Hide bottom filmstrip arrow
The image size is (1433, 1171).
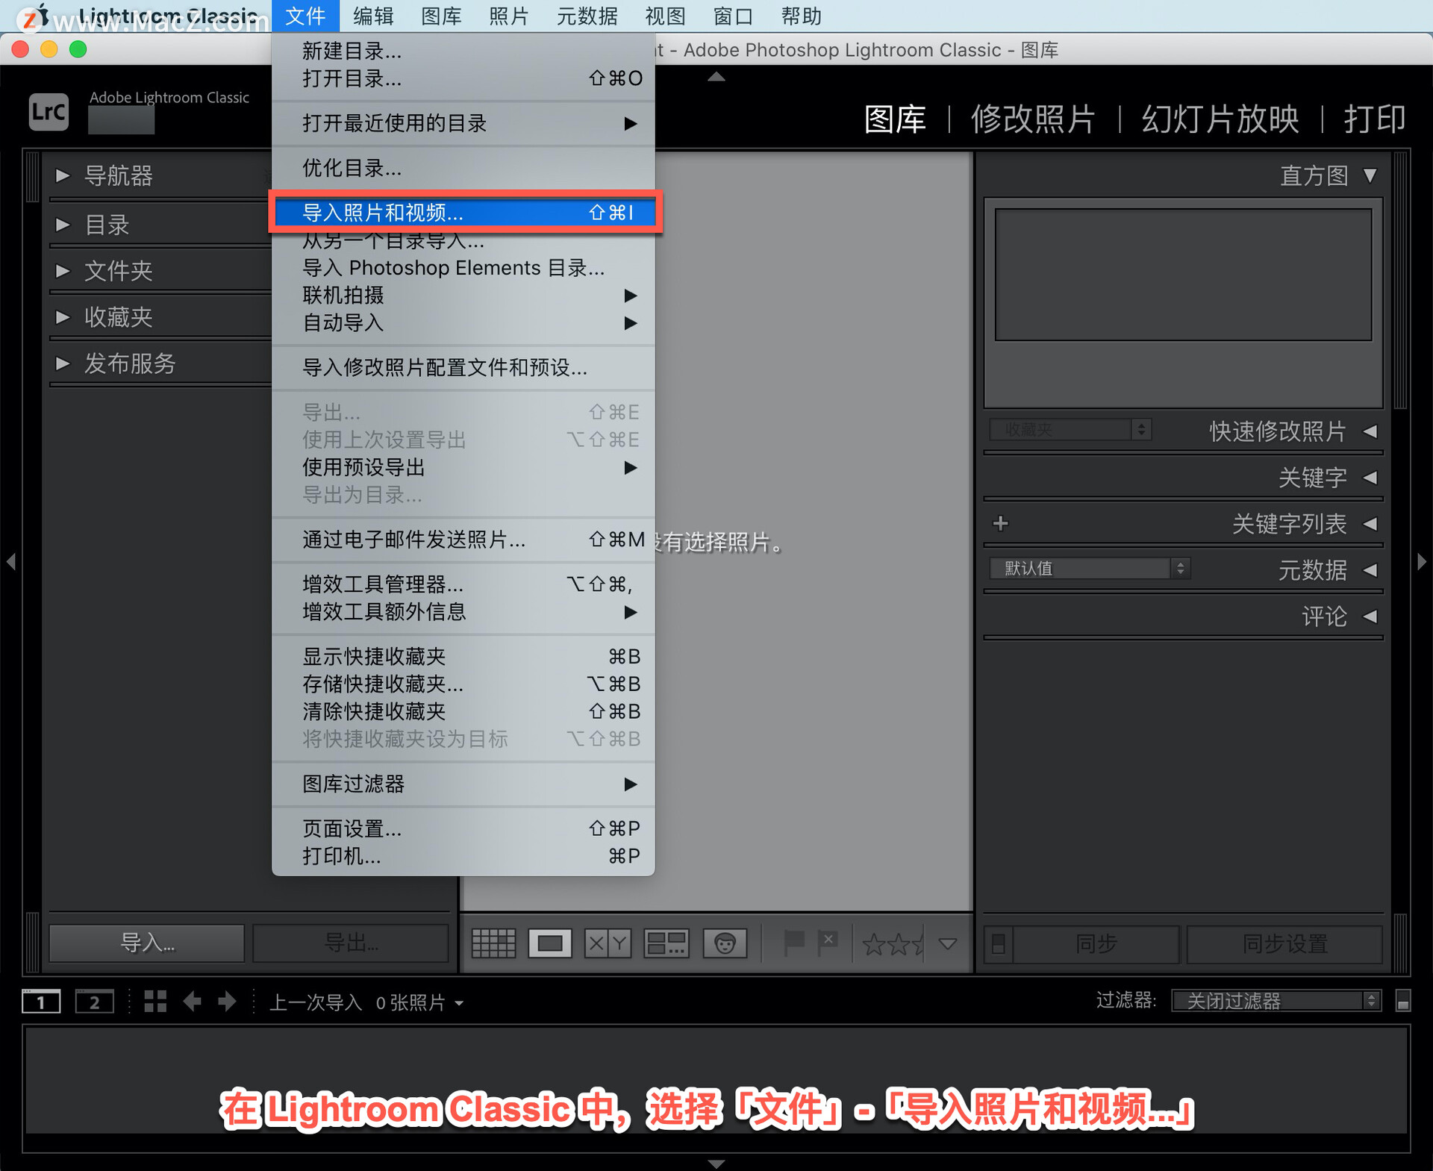click(716, 1164)
